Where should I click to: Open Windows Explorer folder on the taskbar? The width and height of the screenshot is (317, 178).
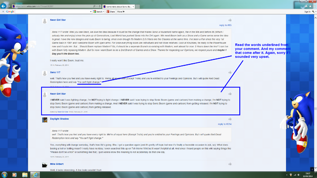[25, 175]
